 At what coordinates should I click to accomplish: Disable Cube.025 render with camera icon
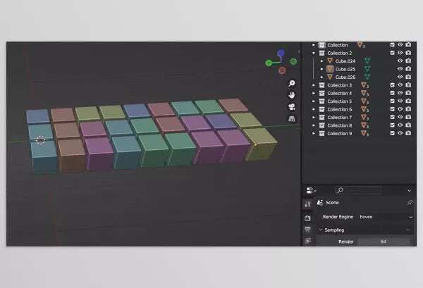click(408, 69)
